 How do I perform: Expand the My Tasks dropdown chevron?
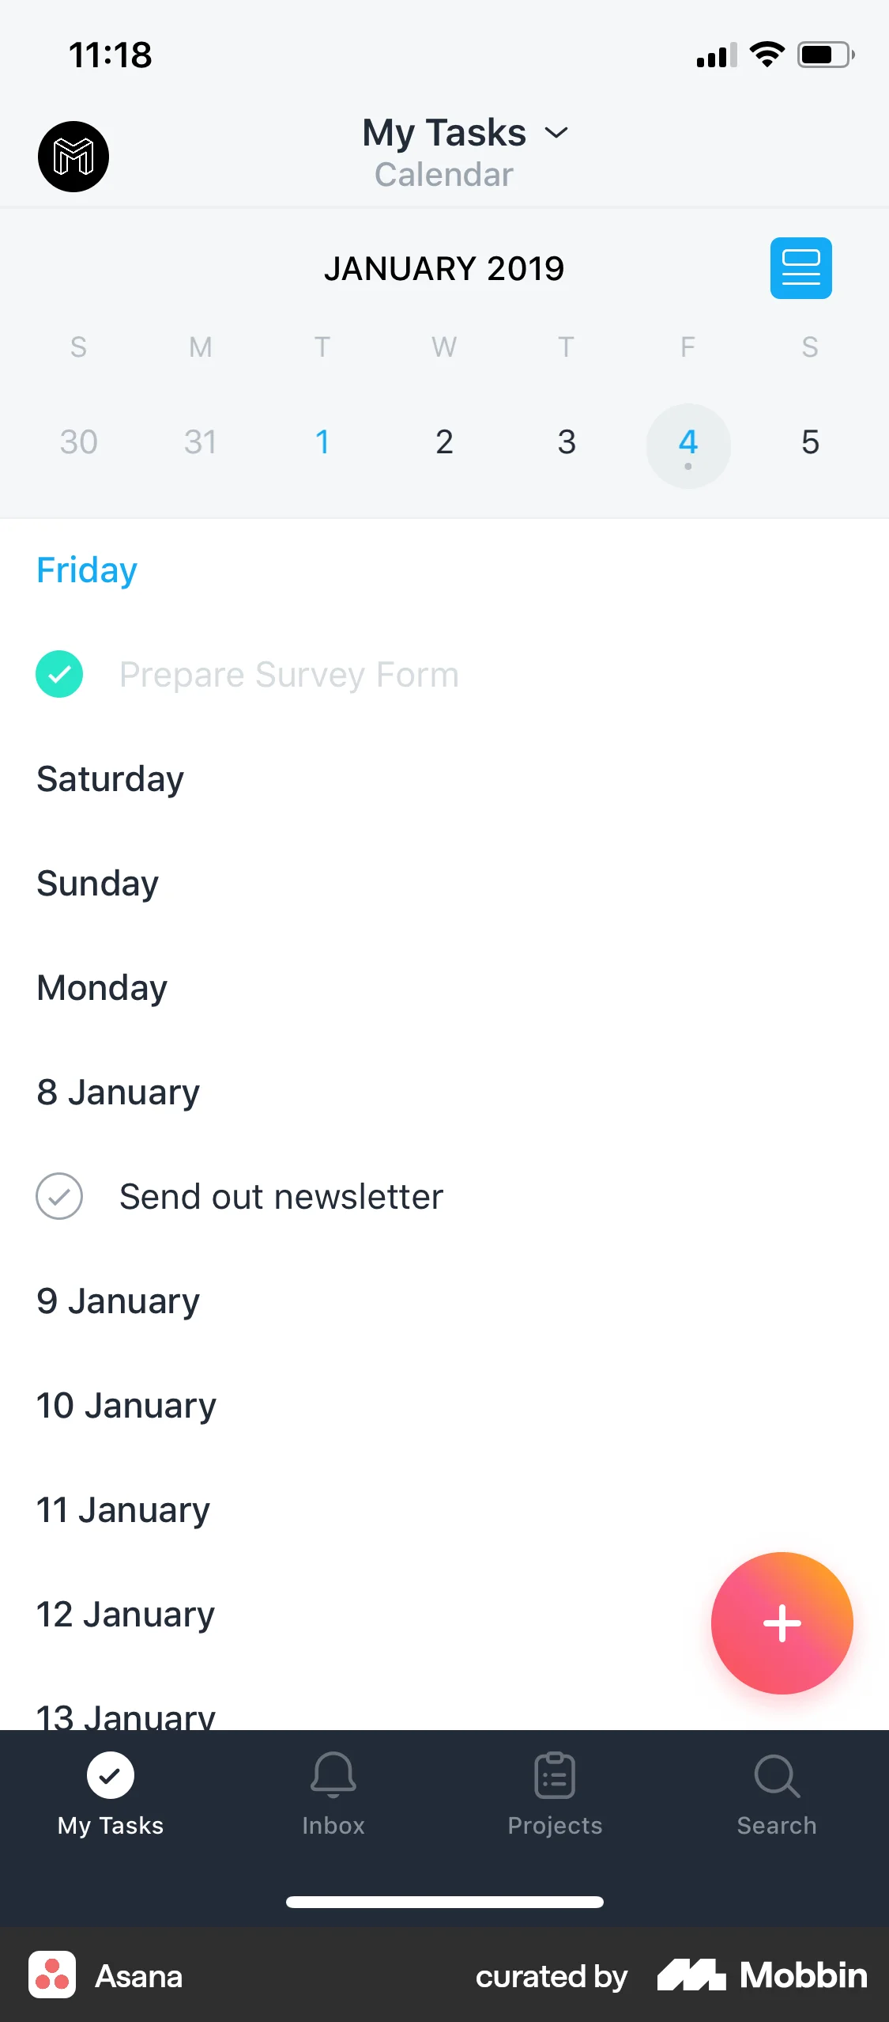(557, 133)
